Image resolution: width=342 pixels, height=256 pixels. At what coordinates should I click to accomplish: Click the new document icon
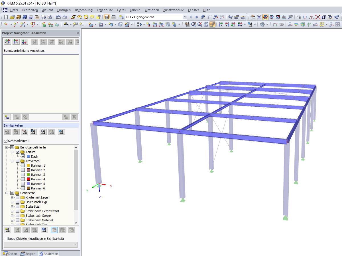(x=6, y=17)
